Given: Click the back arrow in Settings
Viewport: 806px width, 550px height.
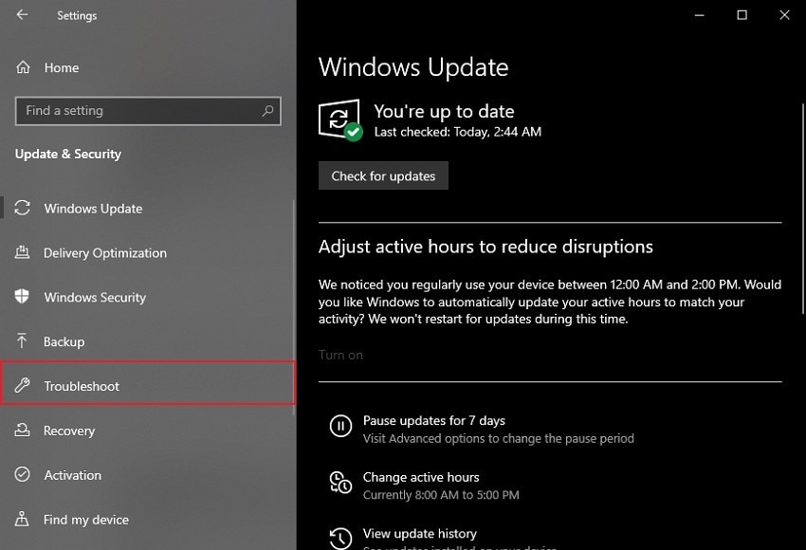Looking at the screenshot, I should tap(22, 14).
